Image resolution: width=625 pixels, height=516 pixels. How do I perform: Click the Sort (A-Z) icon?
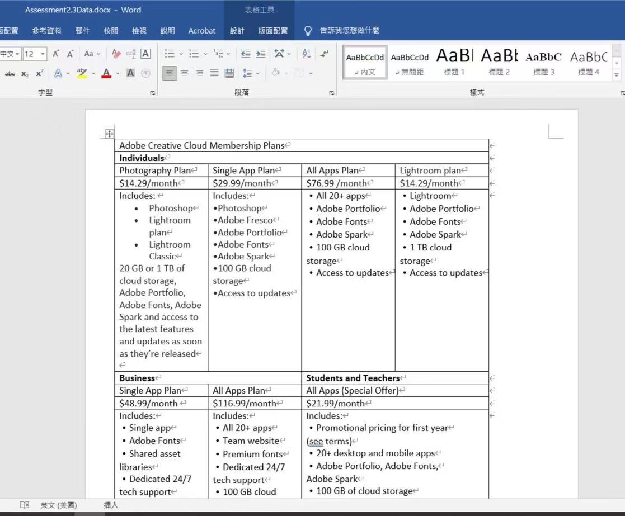(x=306, y=54)
